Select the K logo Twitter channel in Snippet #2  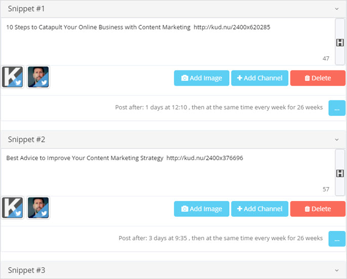point(12,208)
